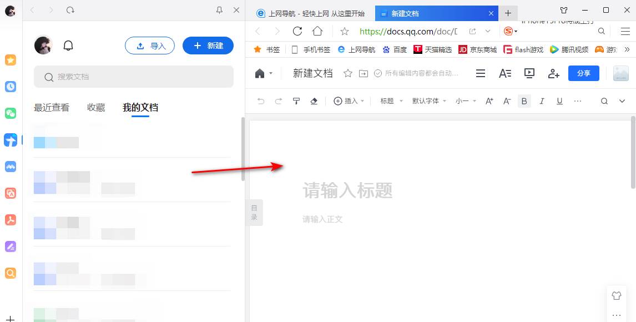Start presentation mode icon
Screen dimensions: 636x322
click(529, 73)
